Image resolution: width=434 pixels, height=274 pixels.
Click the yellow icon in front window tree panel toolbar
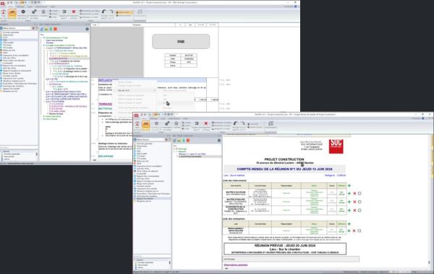tap(179, 141)
